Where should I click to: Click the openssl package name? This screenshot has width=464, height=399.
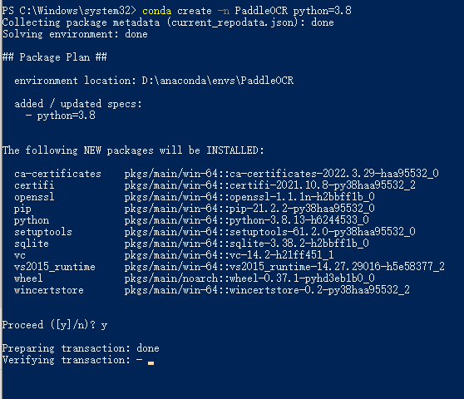(x=34, y=197)
